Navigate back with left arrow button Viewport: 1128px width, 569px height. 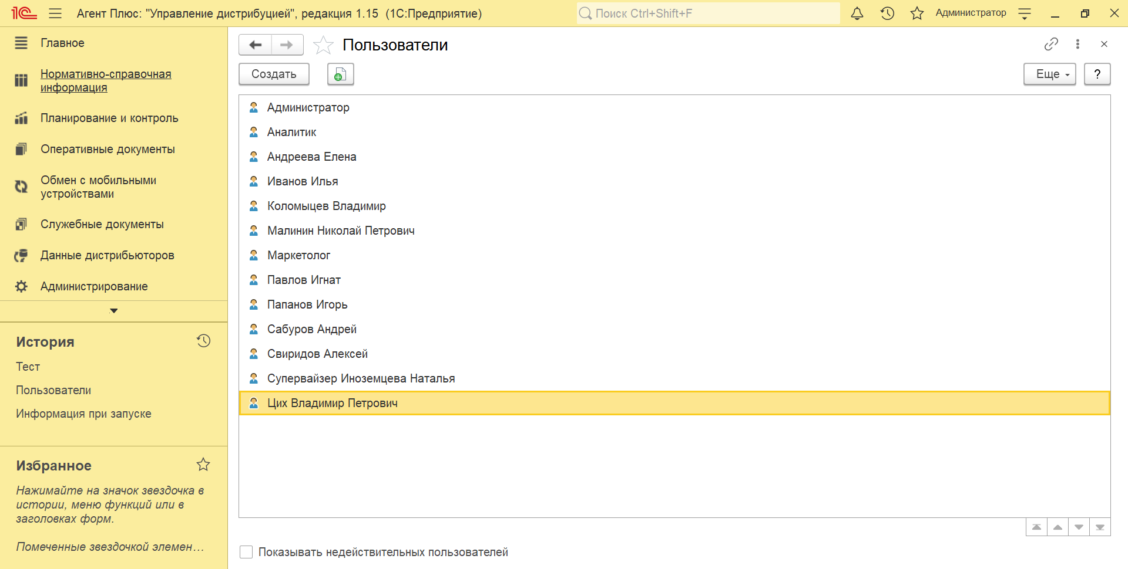pyautogui.click(x=256, y=45)
